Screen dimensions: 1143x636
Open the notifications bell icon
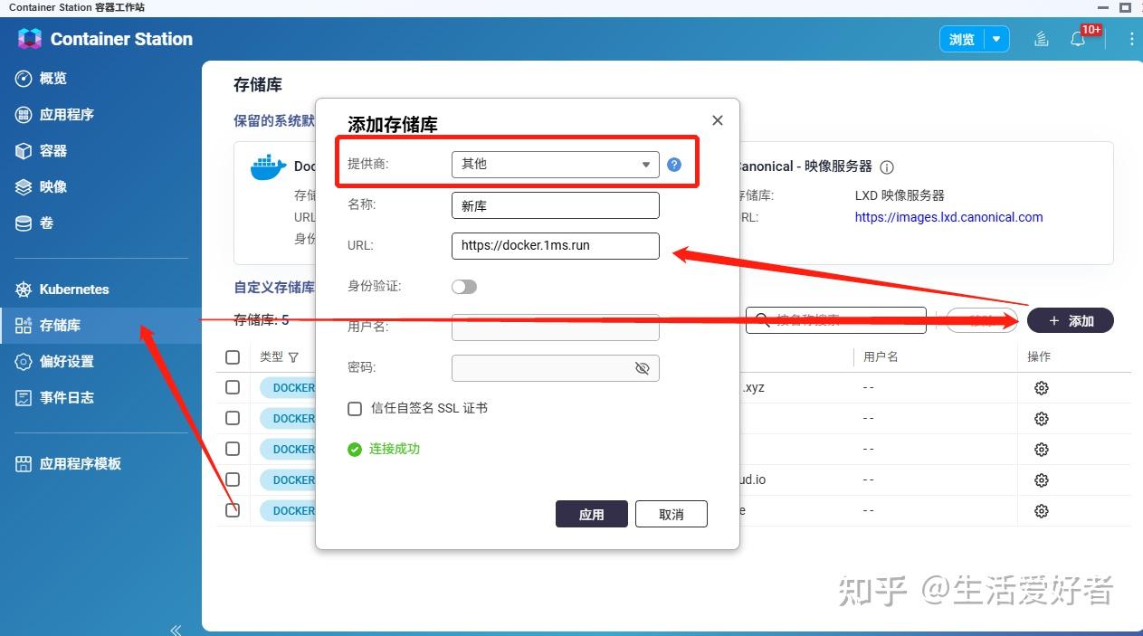pos(1077,39)
